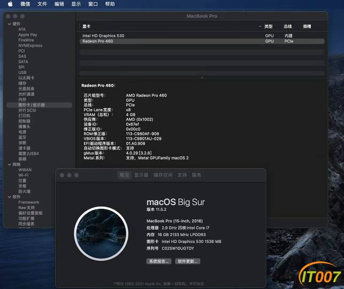
Task: Collapse the 网络 section chevron
Action: point(9,164)
